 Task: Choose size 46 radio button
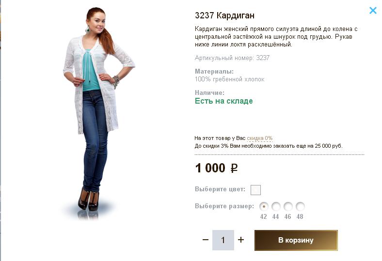click(288, 206)
